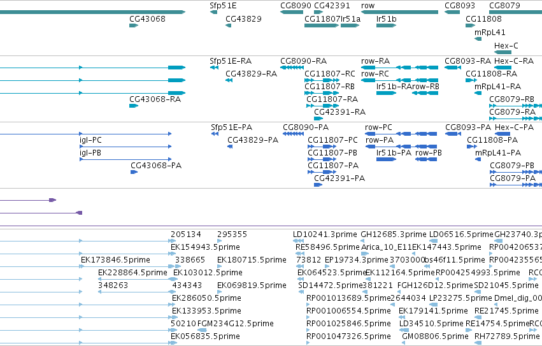Viewport: 542px width, 346px height.
Task: Select the RP001006554.5prime EST
Action: [x=308, y=317]
